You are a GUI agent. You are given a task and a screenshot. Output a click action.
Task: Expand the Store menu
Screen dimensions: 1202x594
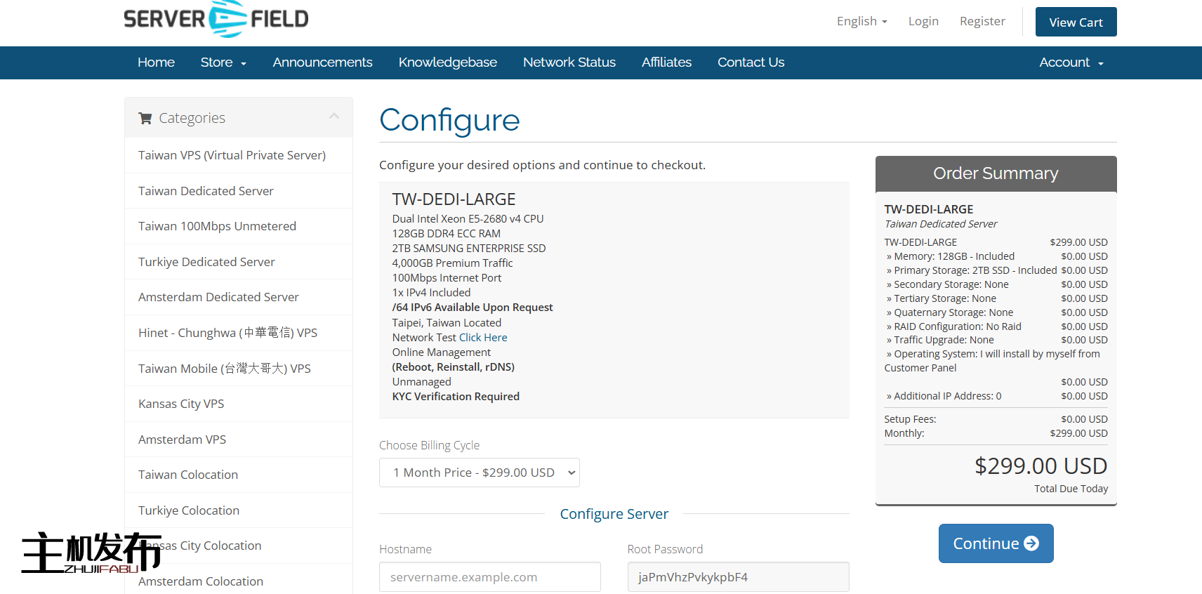[x=223, y=62]
